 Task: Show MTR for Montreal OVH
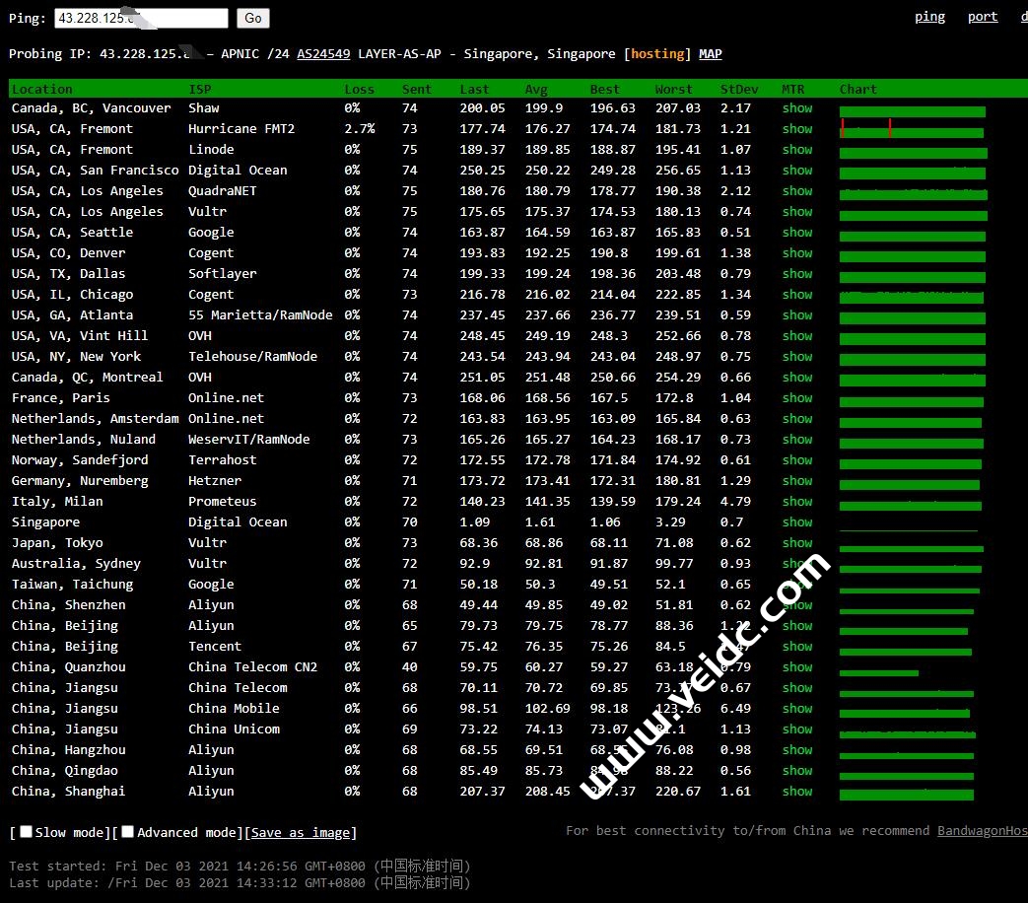click(x=797, y=377)
